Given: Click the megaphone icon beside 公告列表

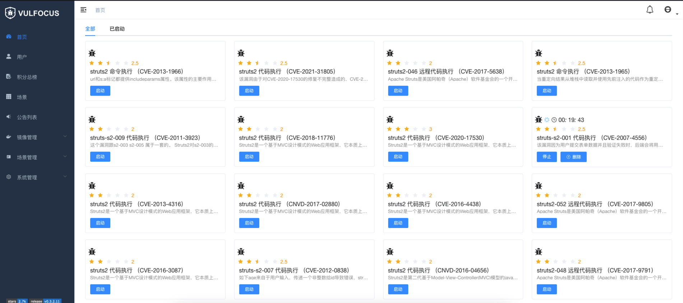Looking at the screenshot, I should click(9, 117).
